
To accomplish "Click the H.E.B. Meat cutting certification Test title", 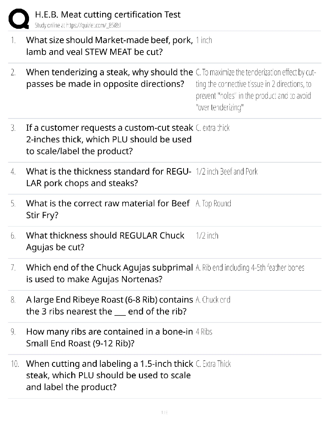I will tap(108, 15).
